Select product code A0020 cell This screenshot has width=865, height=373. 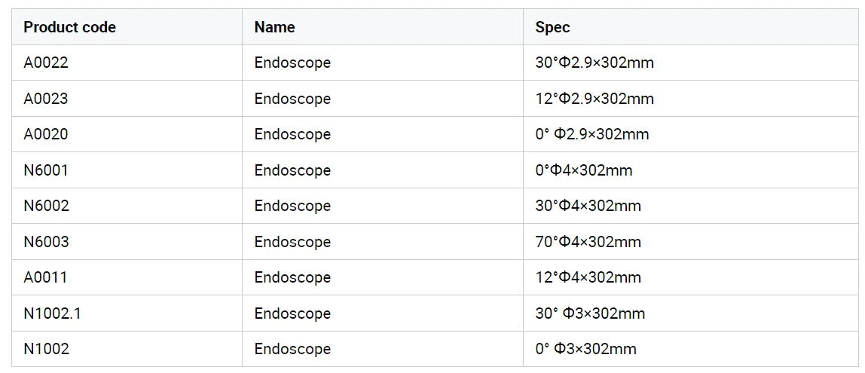click(x=127, y=134)
